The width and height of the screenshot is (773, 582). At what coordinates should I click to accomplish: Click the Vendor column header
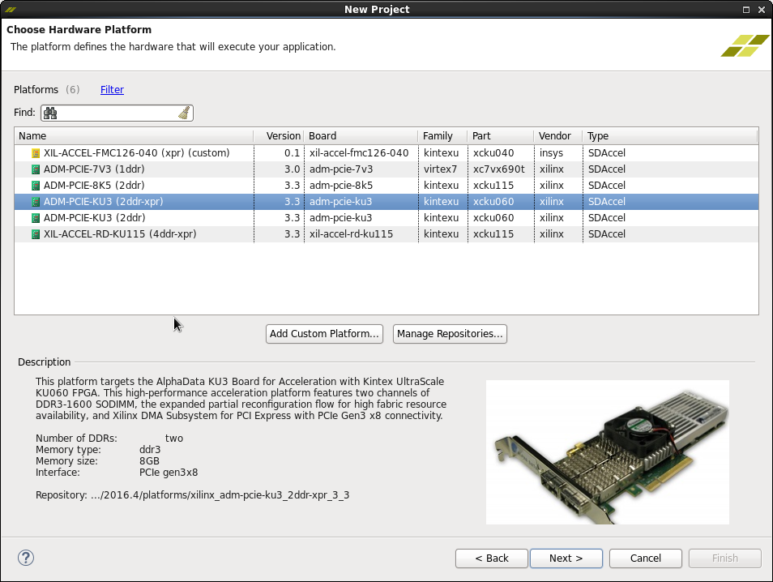pyautogui.click(x=556, y=136)
